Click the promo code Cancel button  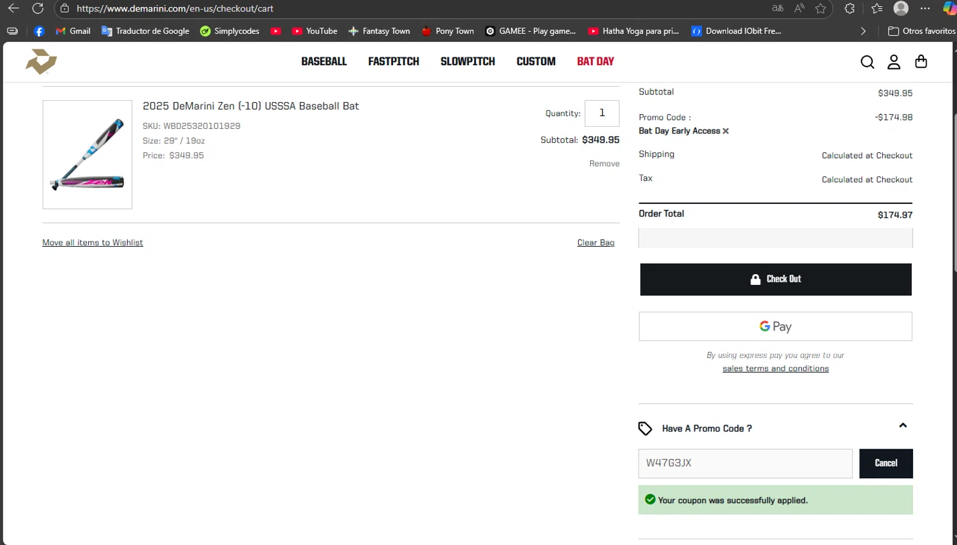[886, 463]
